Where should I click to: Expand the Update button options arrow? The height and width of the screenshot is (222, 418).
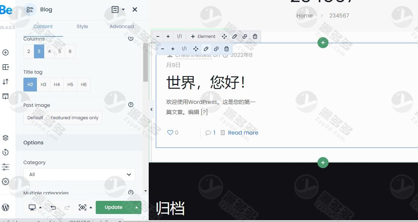[x=137, y=207]
